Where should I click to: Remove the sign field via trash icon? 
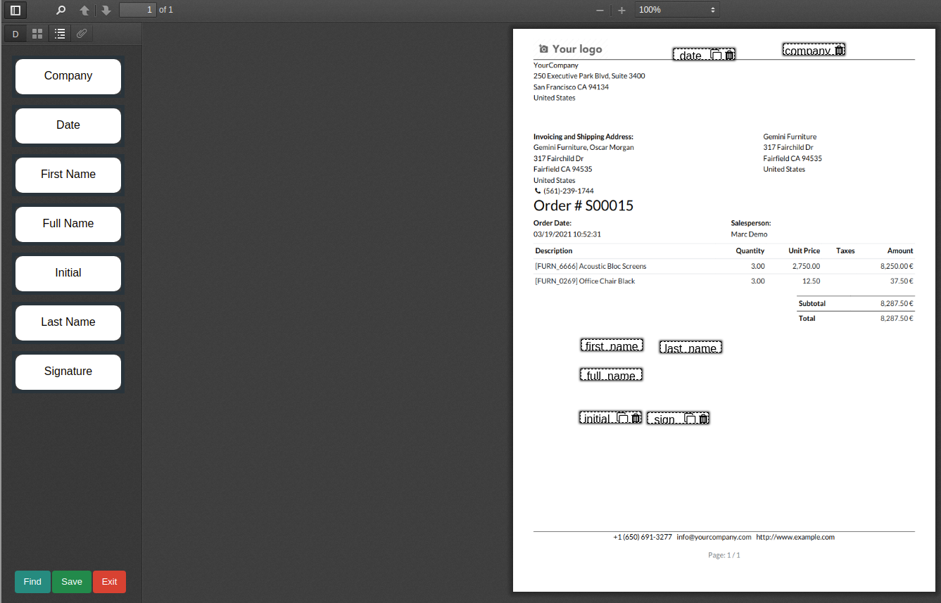click(703, 419)
